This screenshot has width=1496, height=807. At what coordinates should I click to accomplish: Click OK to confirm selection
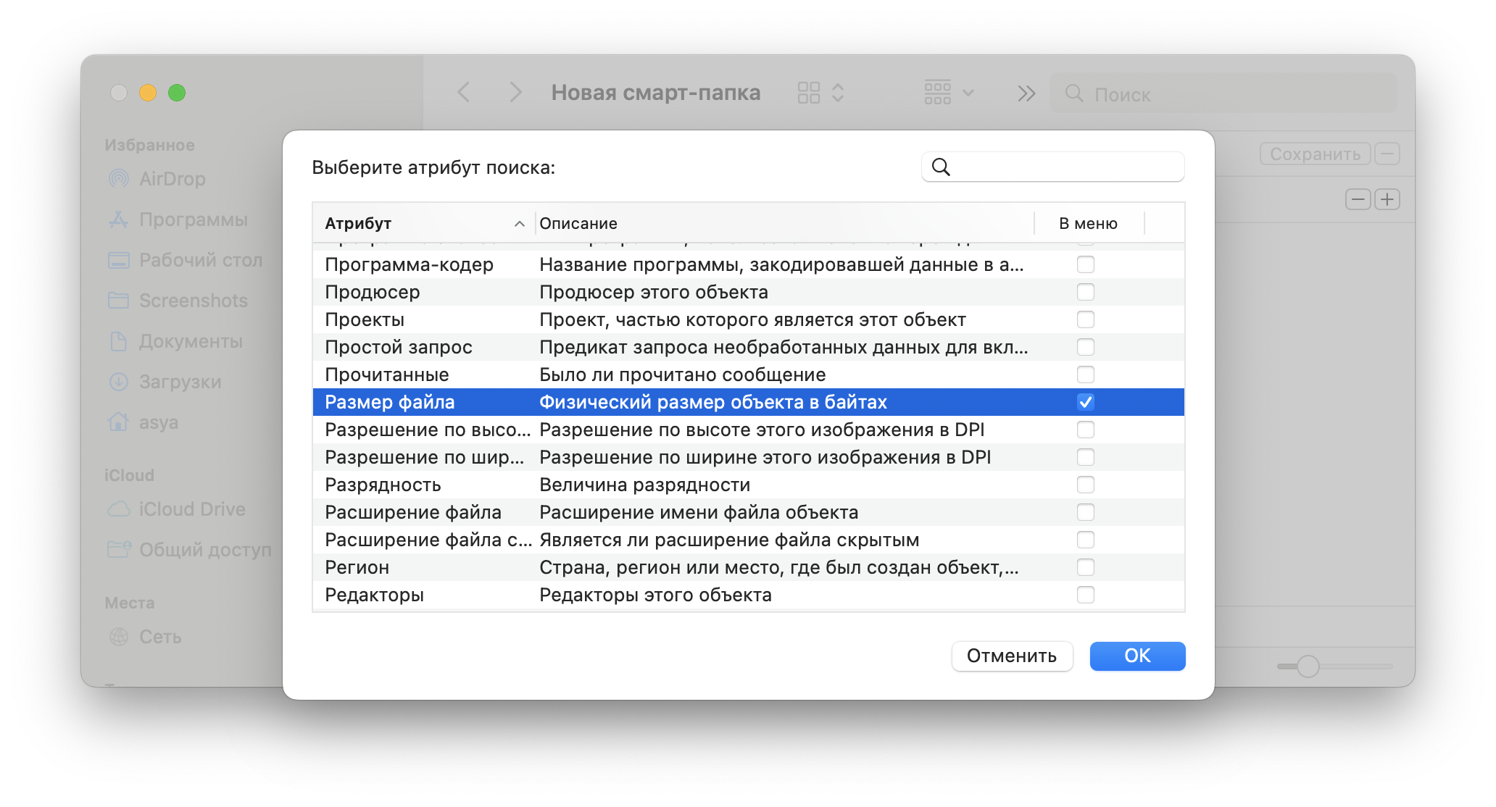tap(1136, 655)
